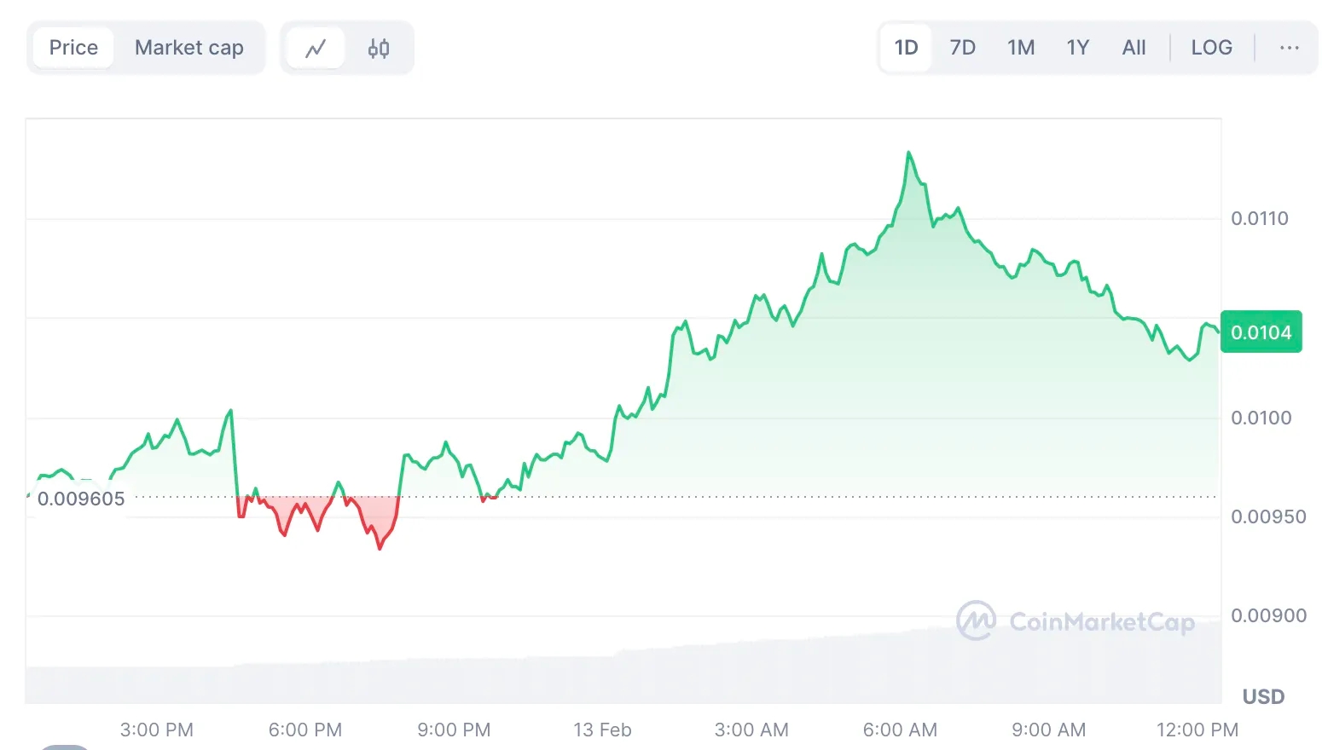Choose the 7D time range

point(962,48)
